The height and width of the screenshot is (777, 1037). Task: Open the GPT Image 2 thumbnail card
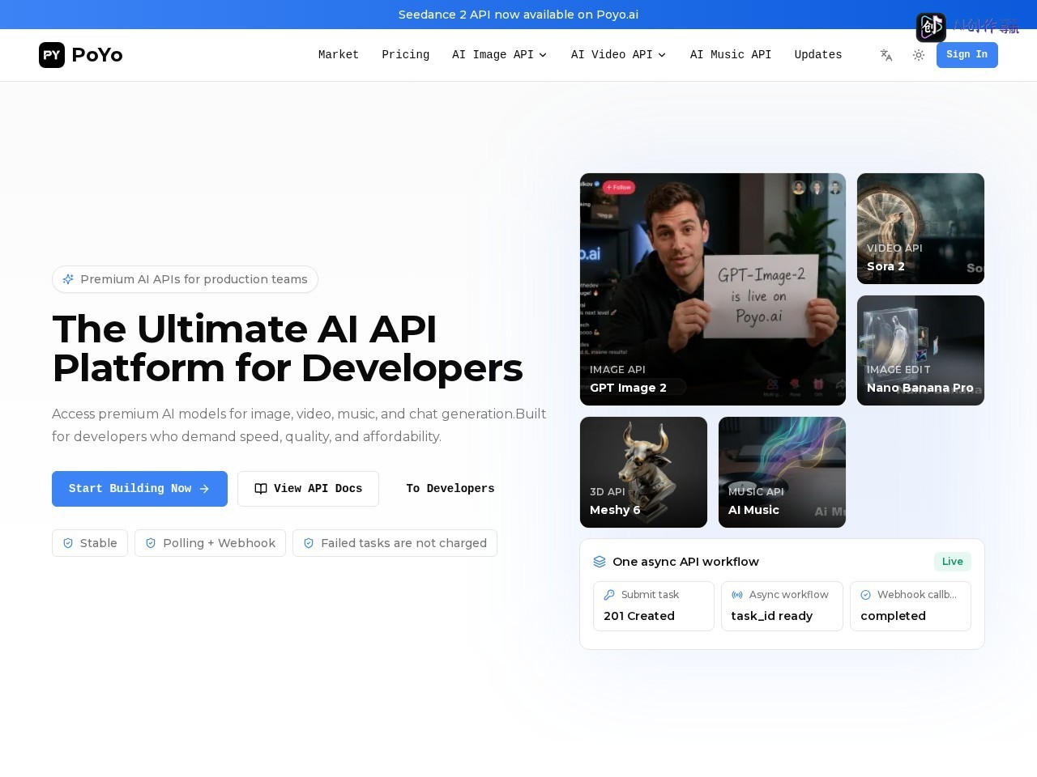click(x=713, y=289)
